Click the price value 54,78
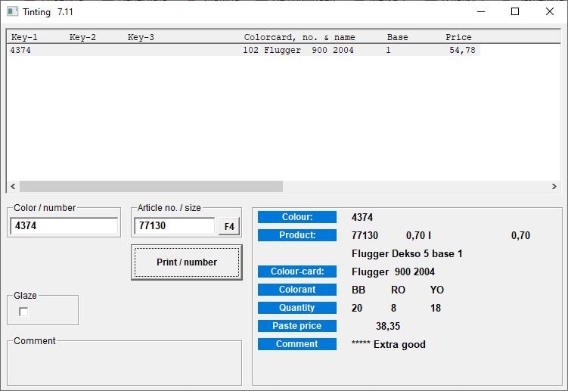 coord(463,50)
